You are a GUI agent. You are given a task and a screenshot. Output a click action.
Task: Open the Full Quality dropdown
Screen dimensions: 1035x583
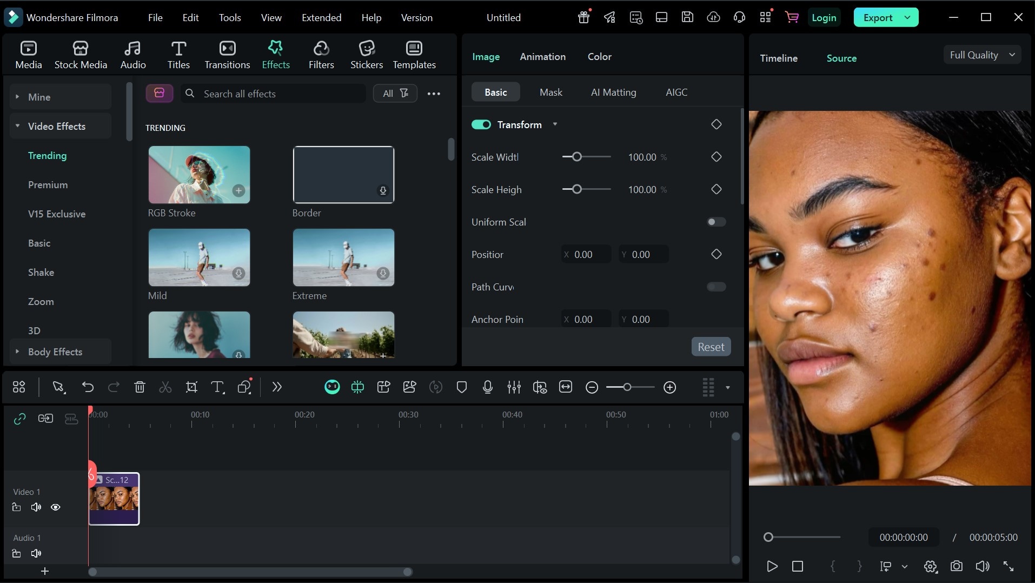click(981, 55)
